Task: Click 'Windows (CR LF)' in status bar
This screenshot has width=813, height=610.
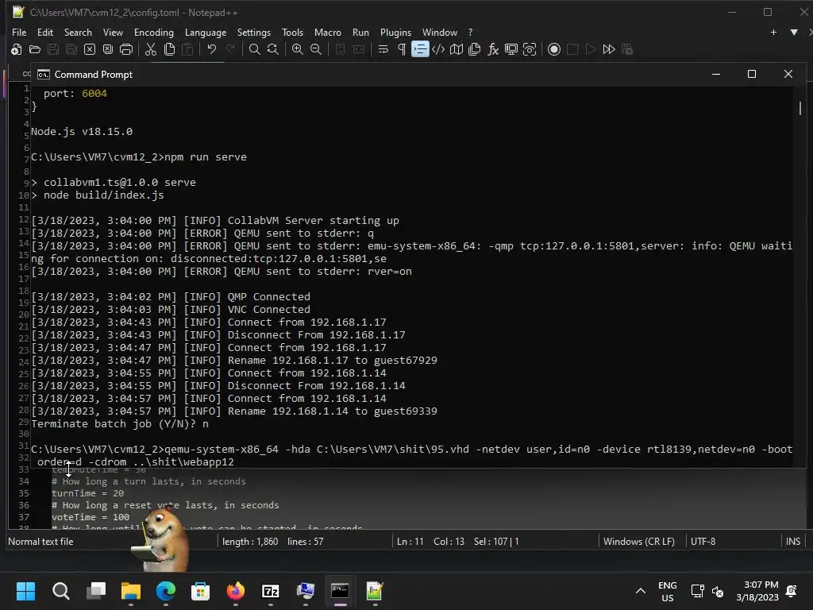Action: [639, 541]
